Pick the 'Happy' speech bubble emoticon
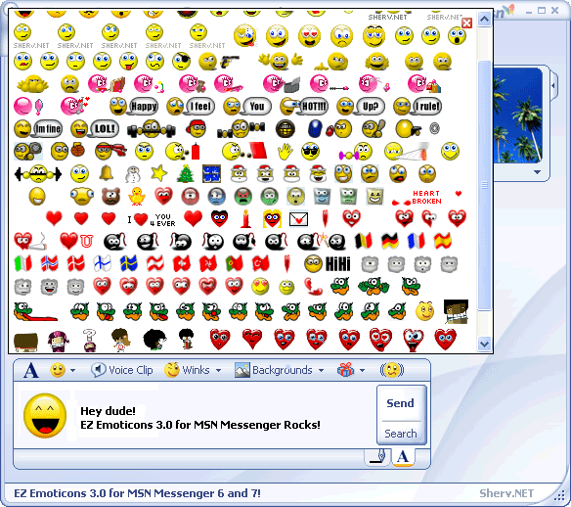The width and height of the screenshot is (571, 507). point(134,106)
